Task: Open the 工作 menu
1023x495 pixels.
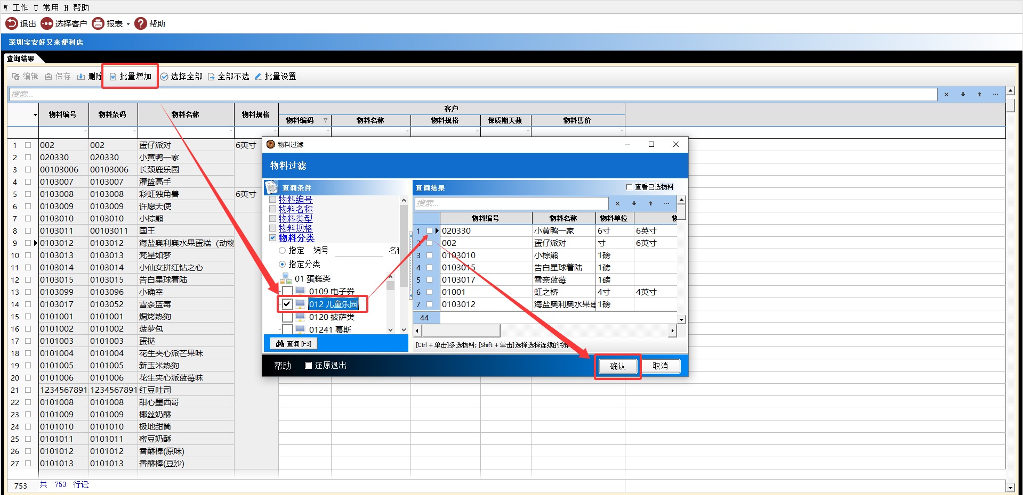Action: [x=16, y=7]
